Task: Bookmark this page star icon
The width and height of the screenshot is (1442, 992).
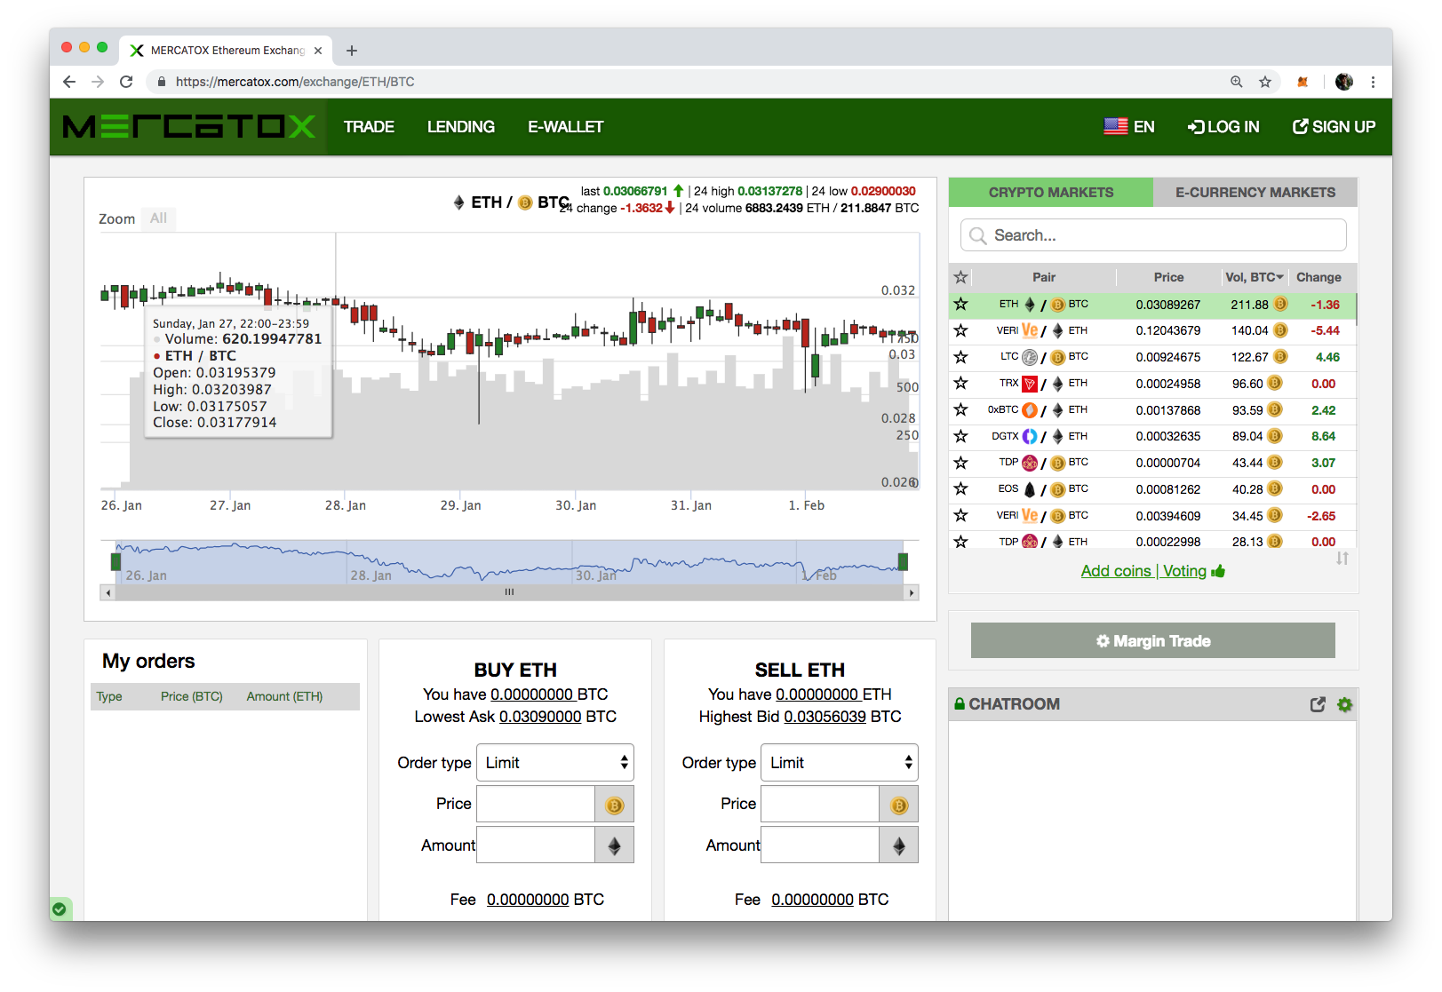Action: click(x=1265, y=82)
